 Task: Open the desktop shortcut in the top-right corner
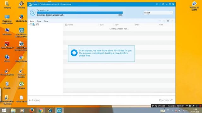(194, 6)
